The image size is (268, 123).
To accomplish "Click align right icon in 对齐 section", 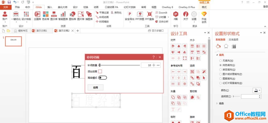I will coord(185,46).
